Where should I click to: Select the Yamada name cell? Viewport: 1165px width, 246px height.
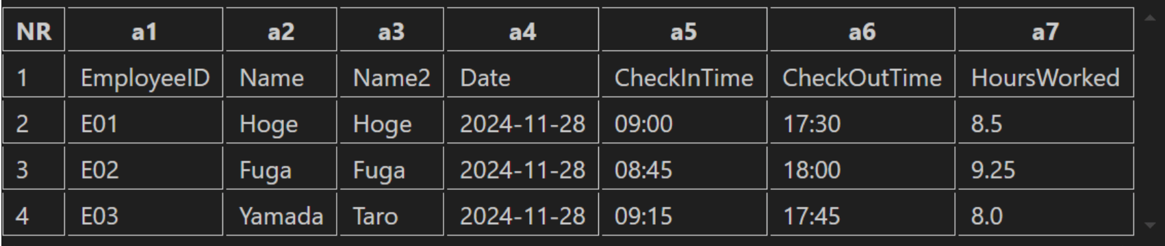(281, 215)
